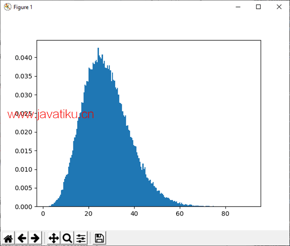
Task: Click the Home reset view icon
Action: [8, 238]
